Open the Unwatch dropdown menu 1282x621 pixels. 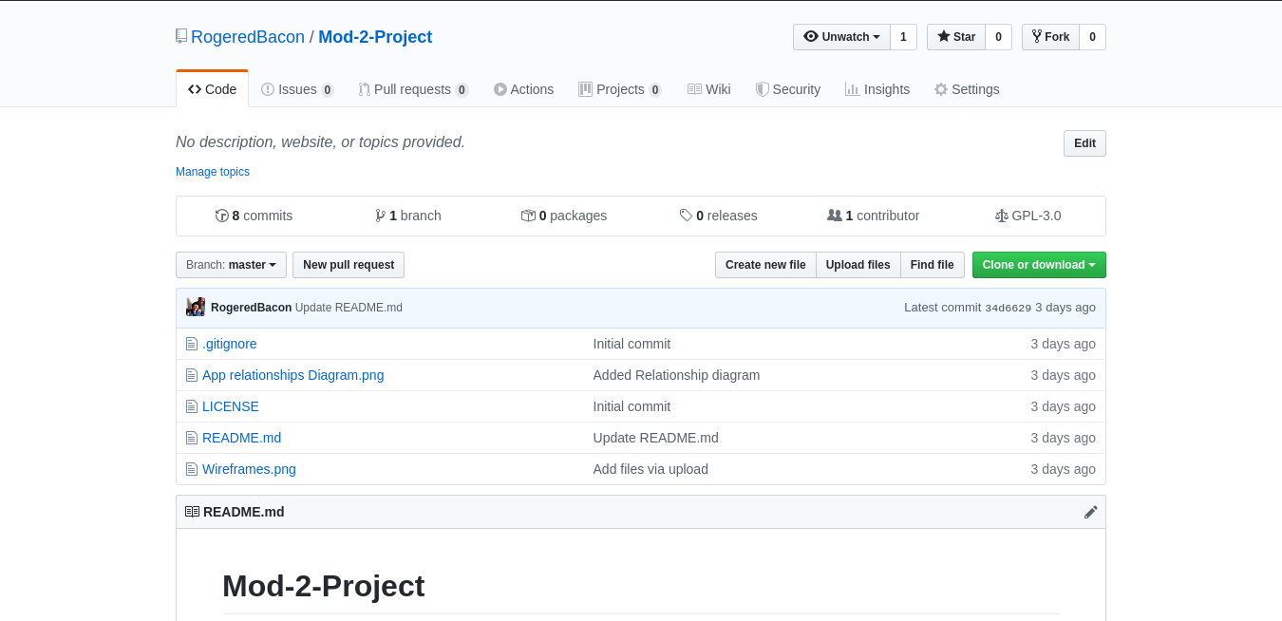coord(841,37)
